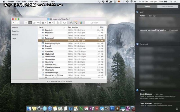
Task: Switch Finder to column view
Action: (x=34, y=23)
